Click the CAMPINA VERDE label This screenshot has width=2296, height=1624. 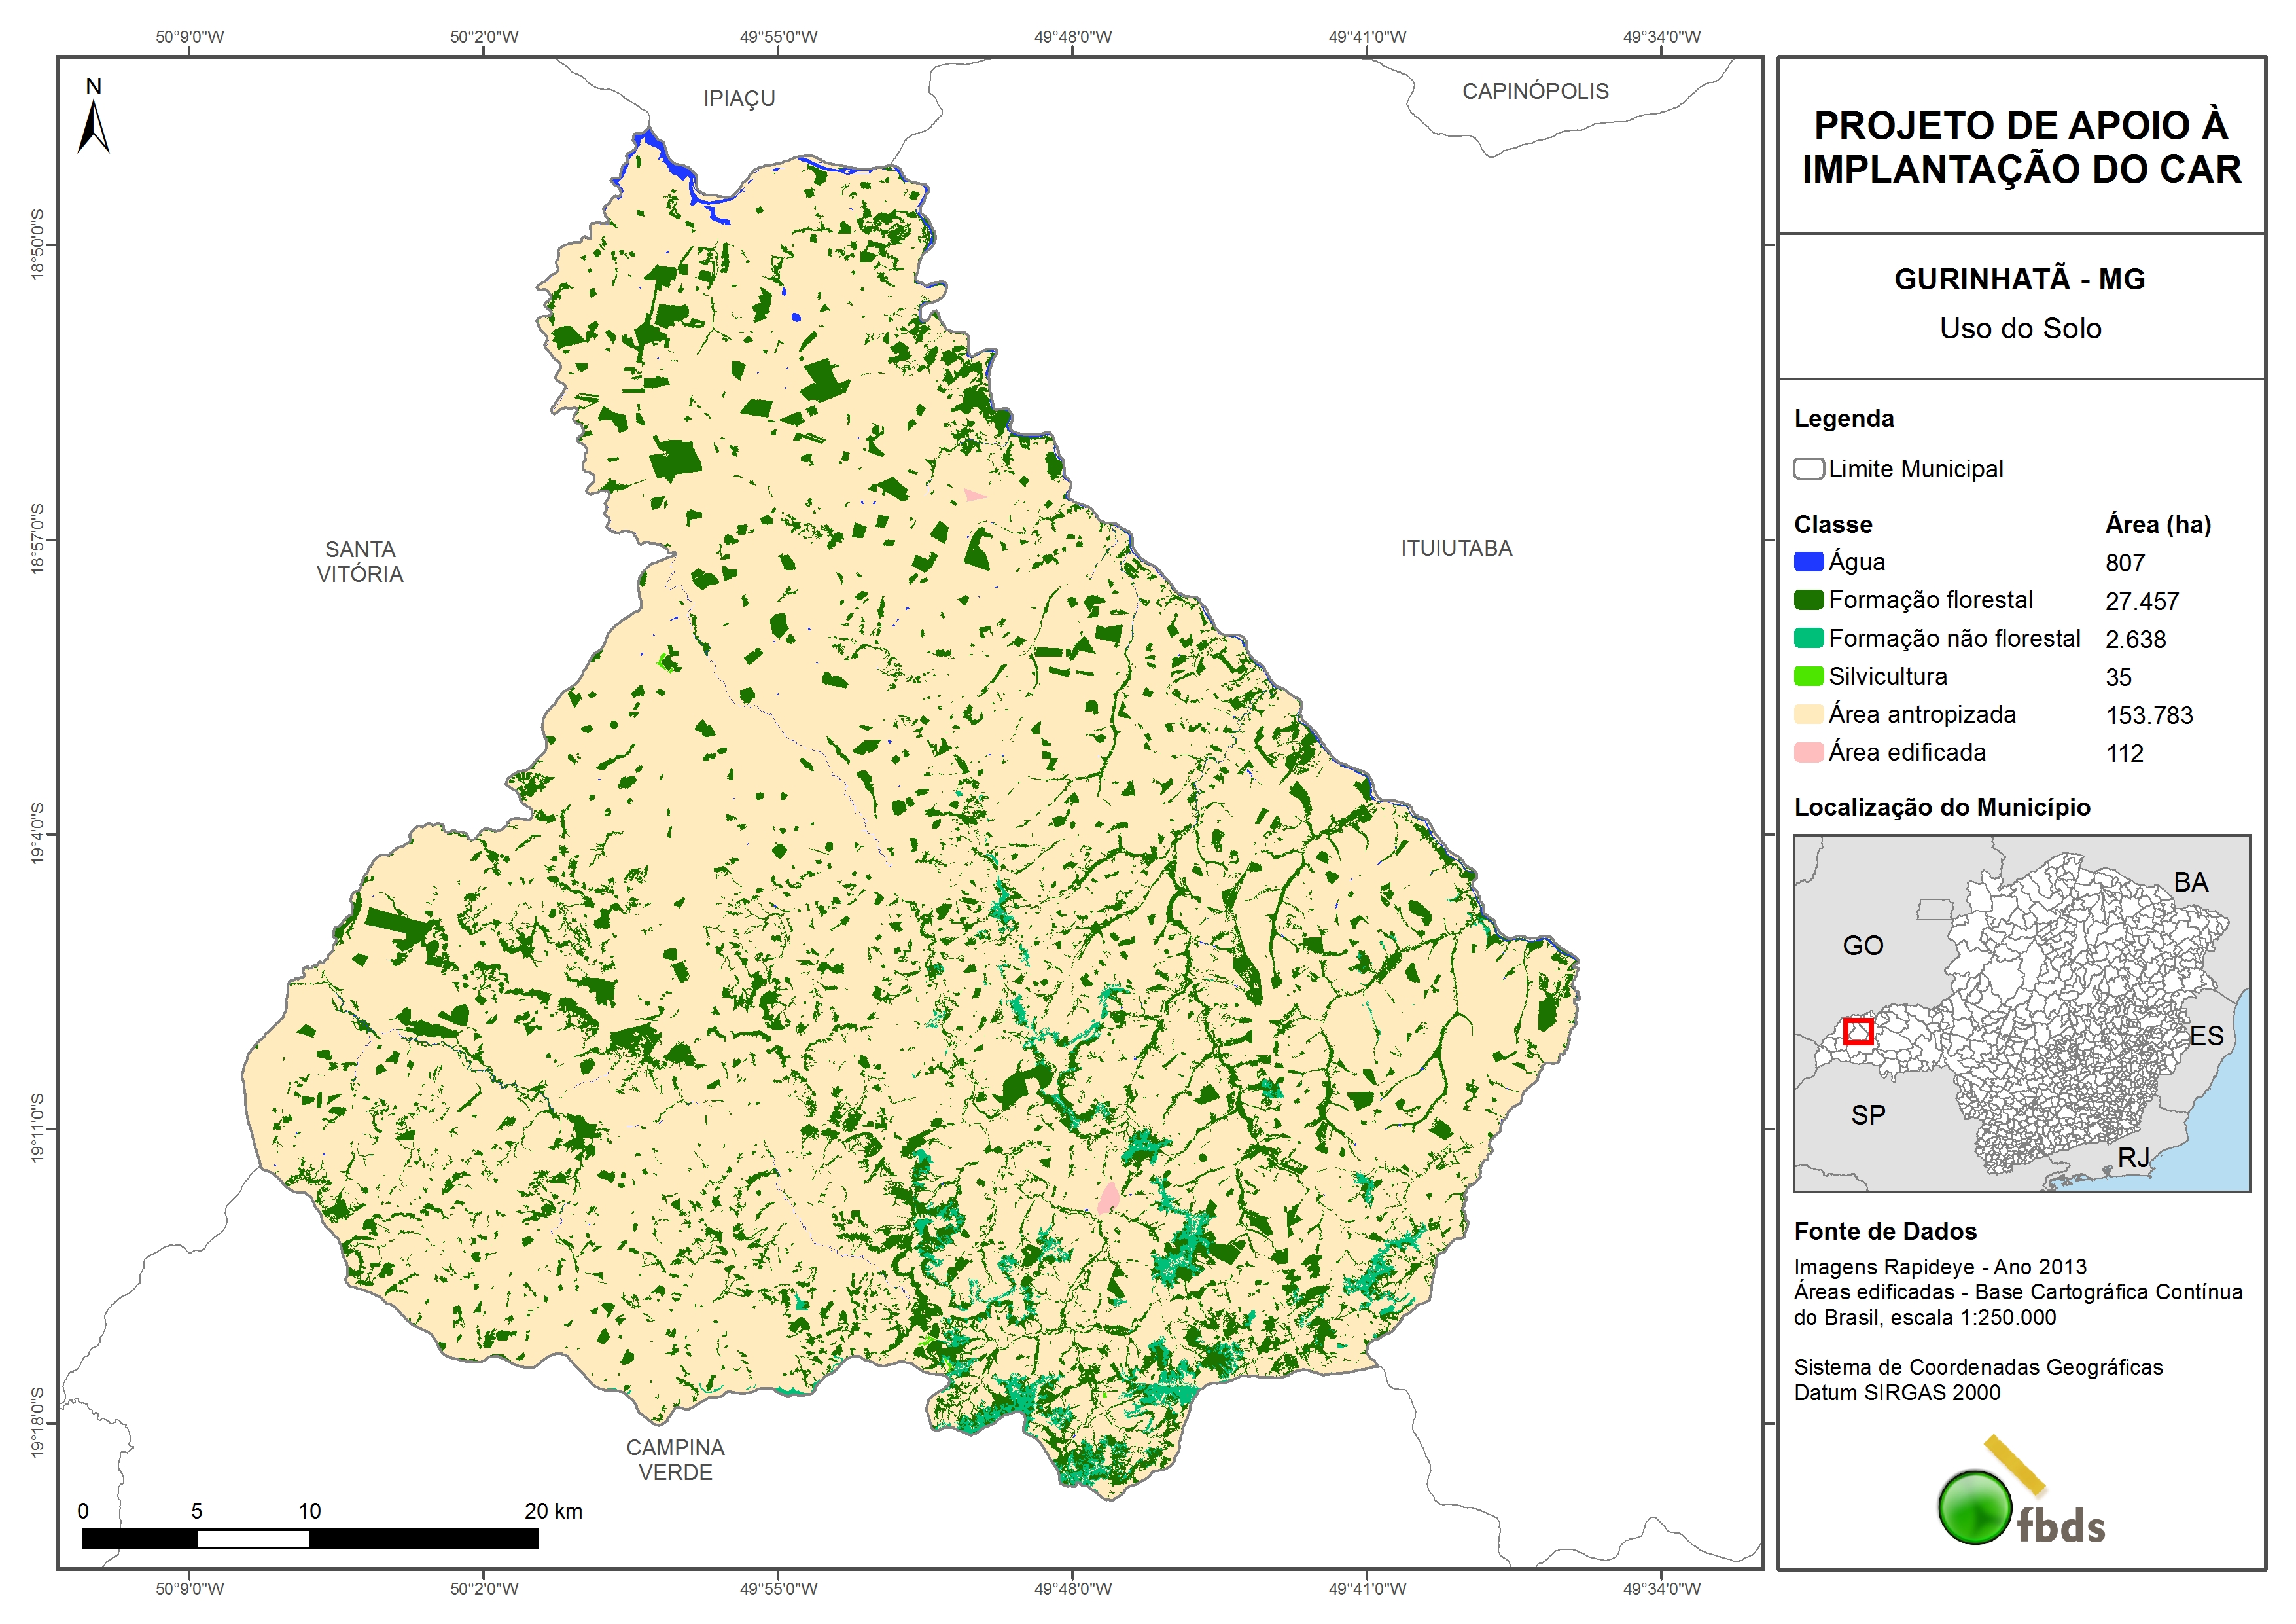675,1459
